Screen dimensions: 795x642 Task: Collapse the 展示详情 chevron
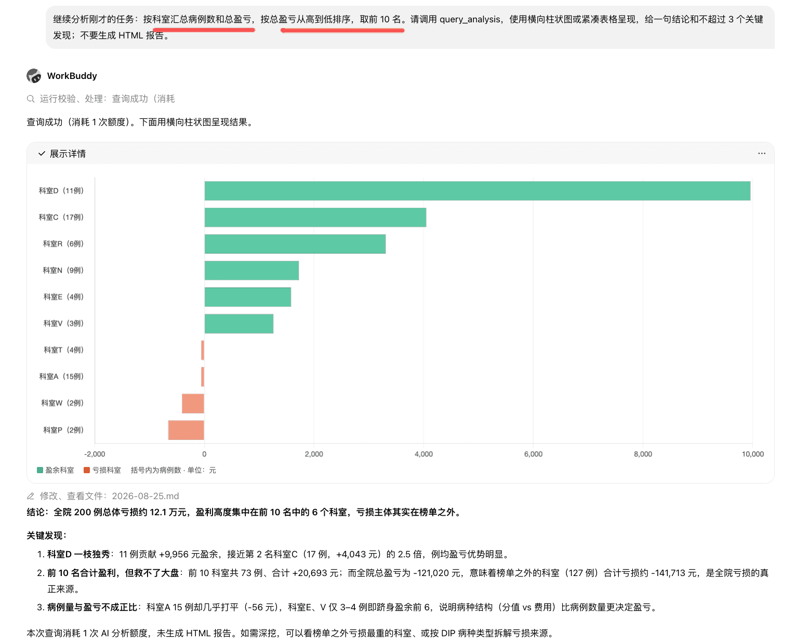(x=42, y=154)
